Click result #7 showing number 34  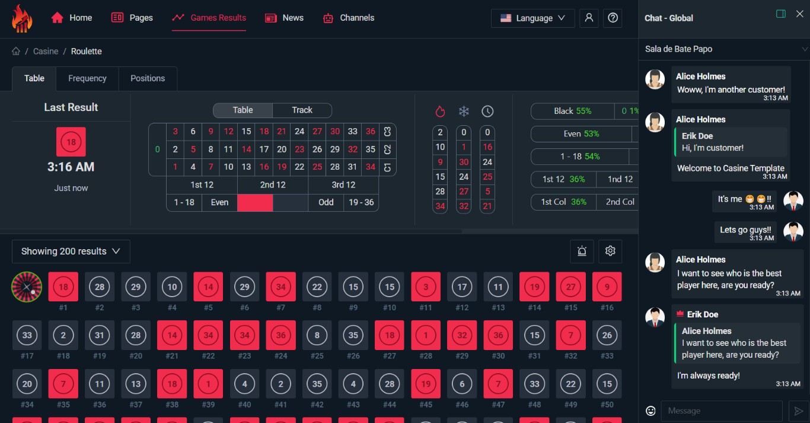[280, 287]
